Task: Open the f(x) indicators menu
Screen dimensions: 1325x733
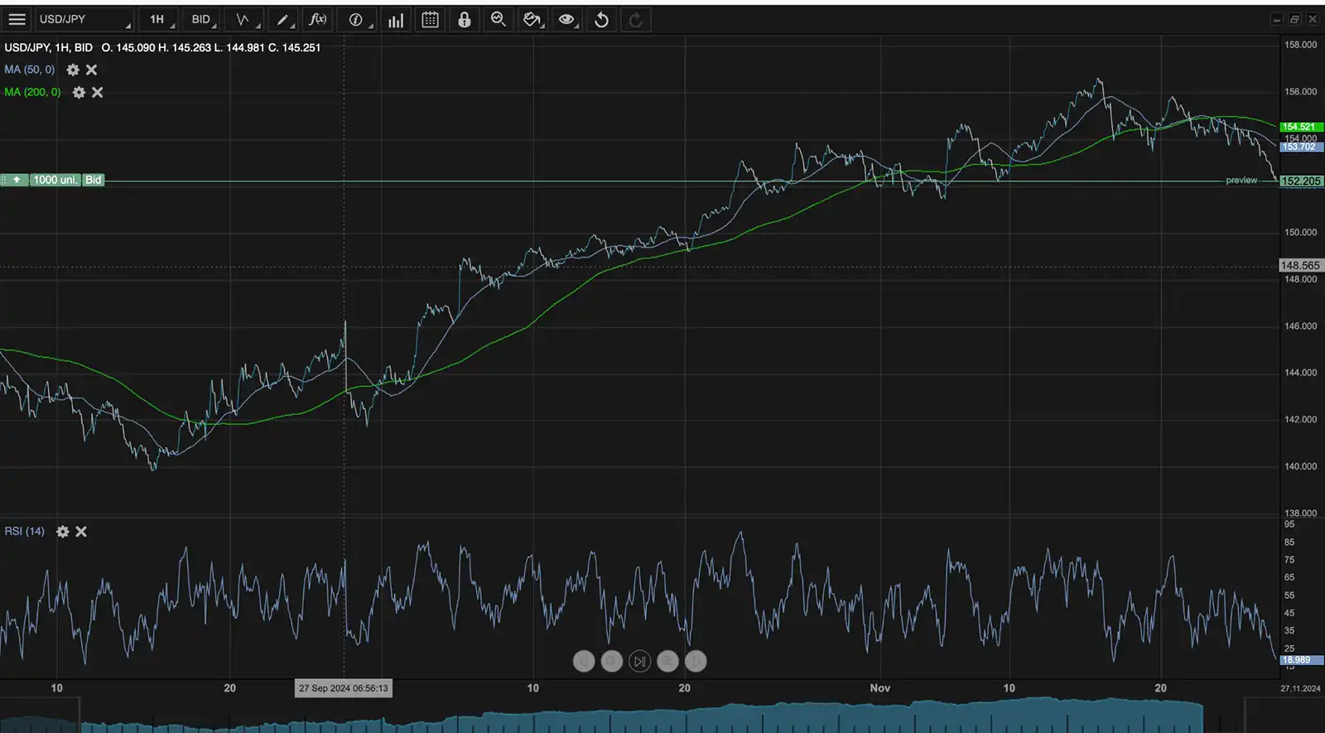Action: pyautogui.click(x=318, y=20)
